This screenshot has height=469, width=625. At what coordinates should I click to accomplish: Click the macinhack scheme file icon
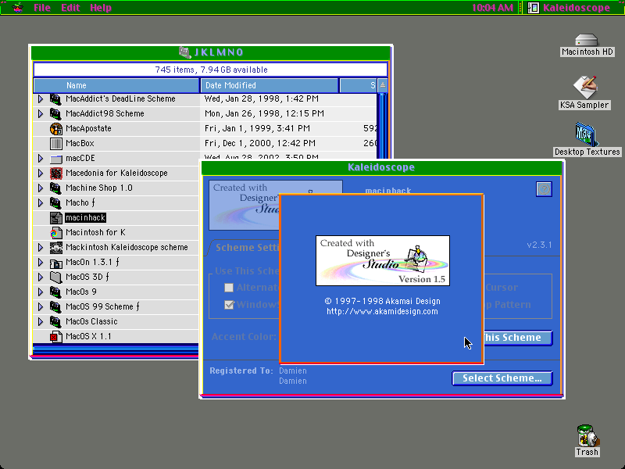(x=55, y=218)
